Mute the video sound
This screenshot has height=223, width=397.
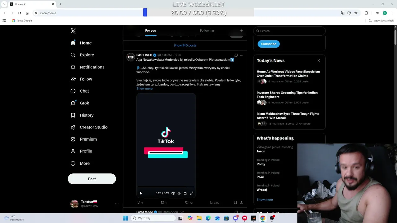click(173, 193)
